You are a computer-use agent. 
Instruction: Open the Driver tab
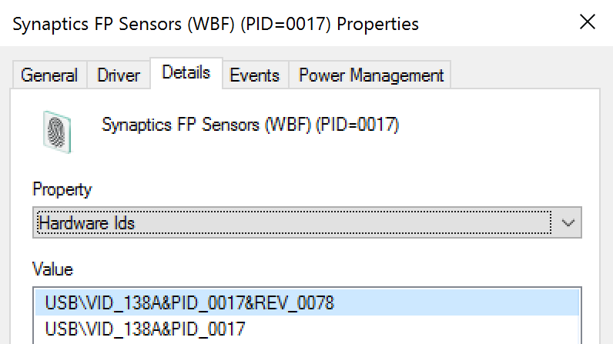119,75
